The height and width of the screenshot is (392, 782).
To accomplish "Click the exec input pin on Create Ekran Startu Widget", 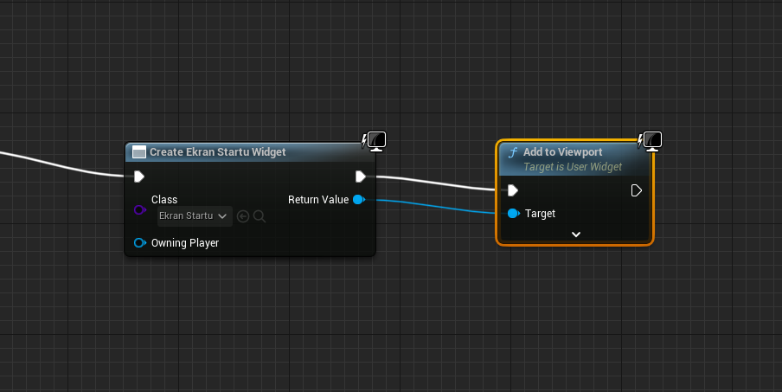I will point(139,177).
